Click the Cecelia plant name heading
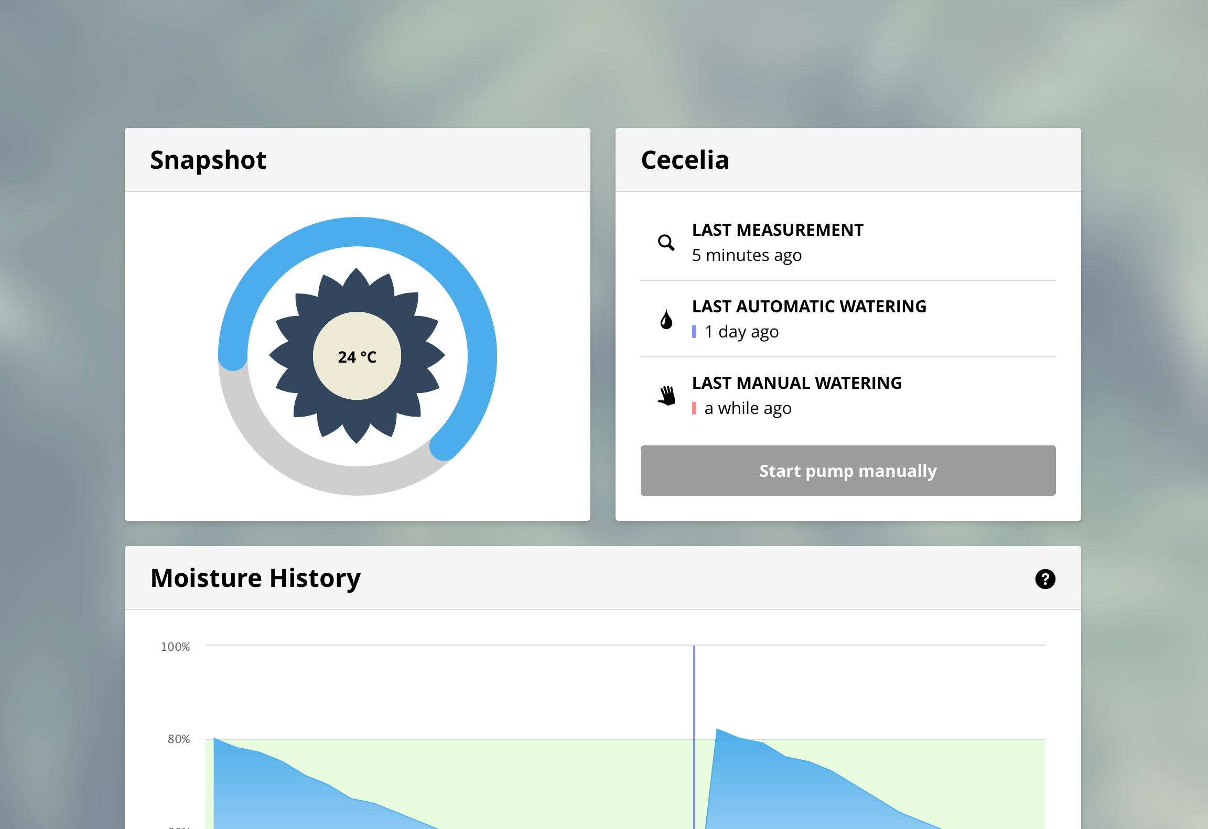The image size is (1208, 829). 685,160
